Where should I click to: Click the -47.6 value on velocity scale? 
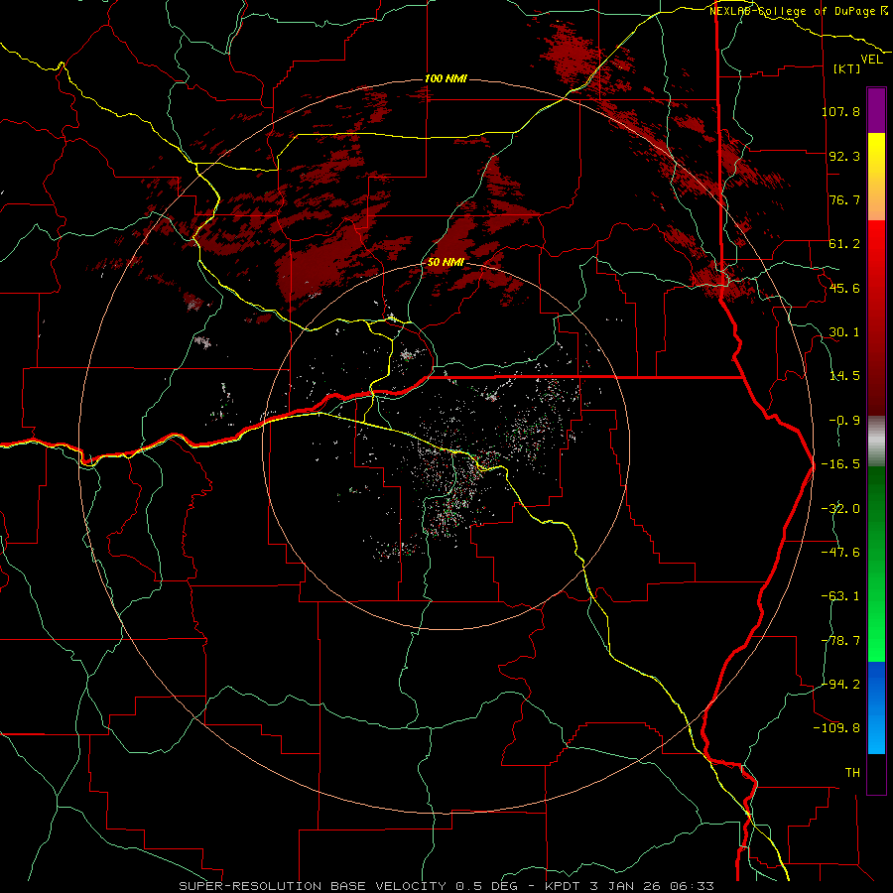point(840,553)
